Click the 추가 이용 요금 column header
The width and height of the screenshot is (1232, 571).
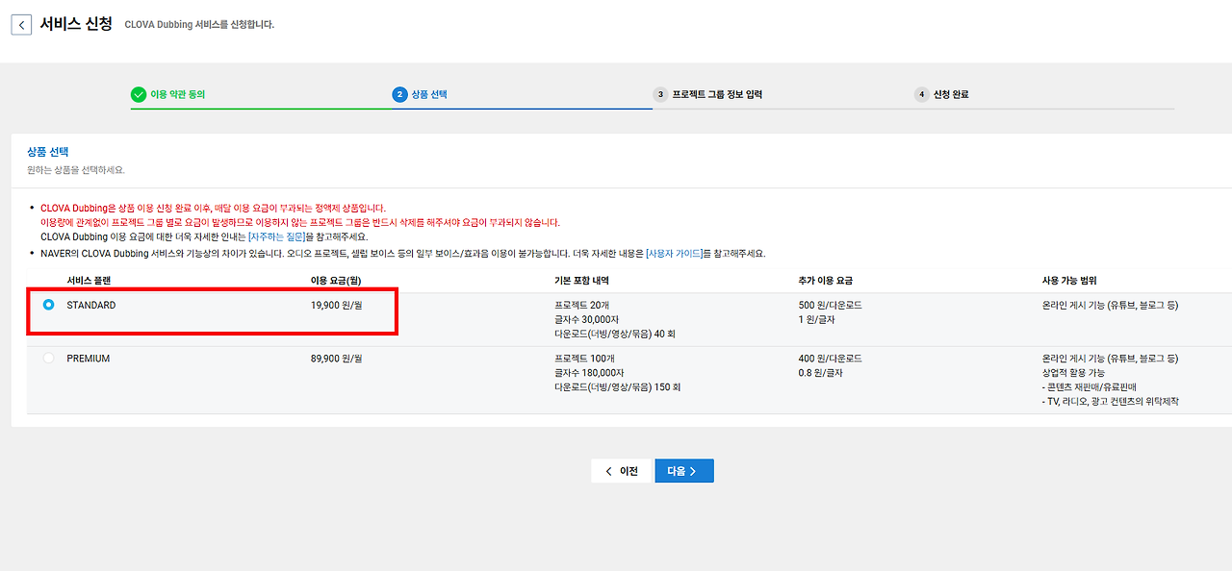click(x=826, y=281)
